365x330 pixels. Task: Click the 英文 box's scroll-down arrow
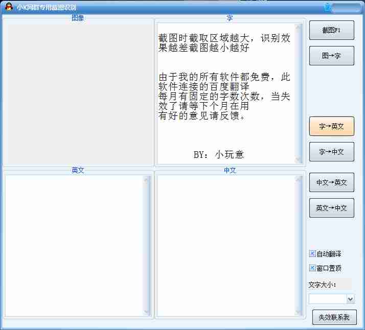pyautogui.click(x=146, y=312)
